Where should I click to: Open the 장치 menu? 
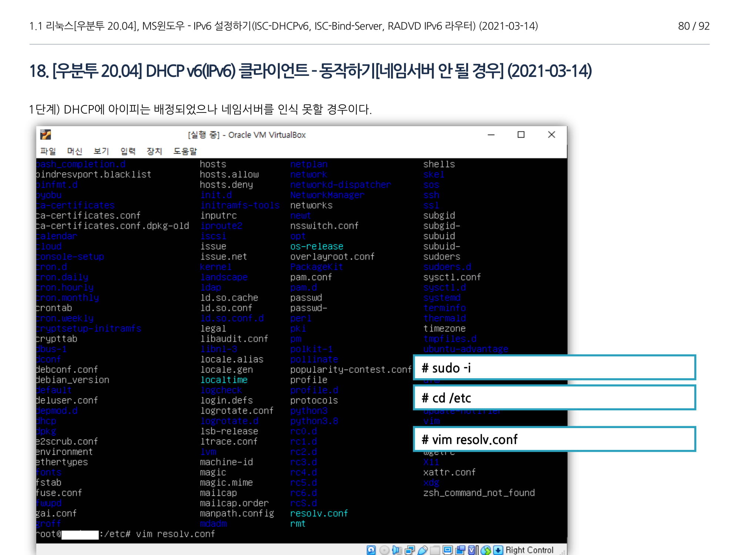154,151
